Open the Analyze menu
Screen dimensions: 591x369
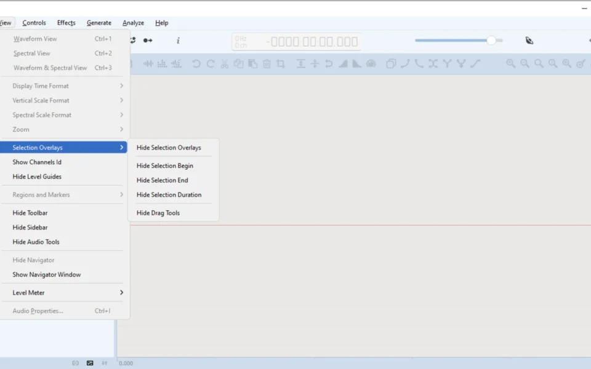click(x=133, y=23)
